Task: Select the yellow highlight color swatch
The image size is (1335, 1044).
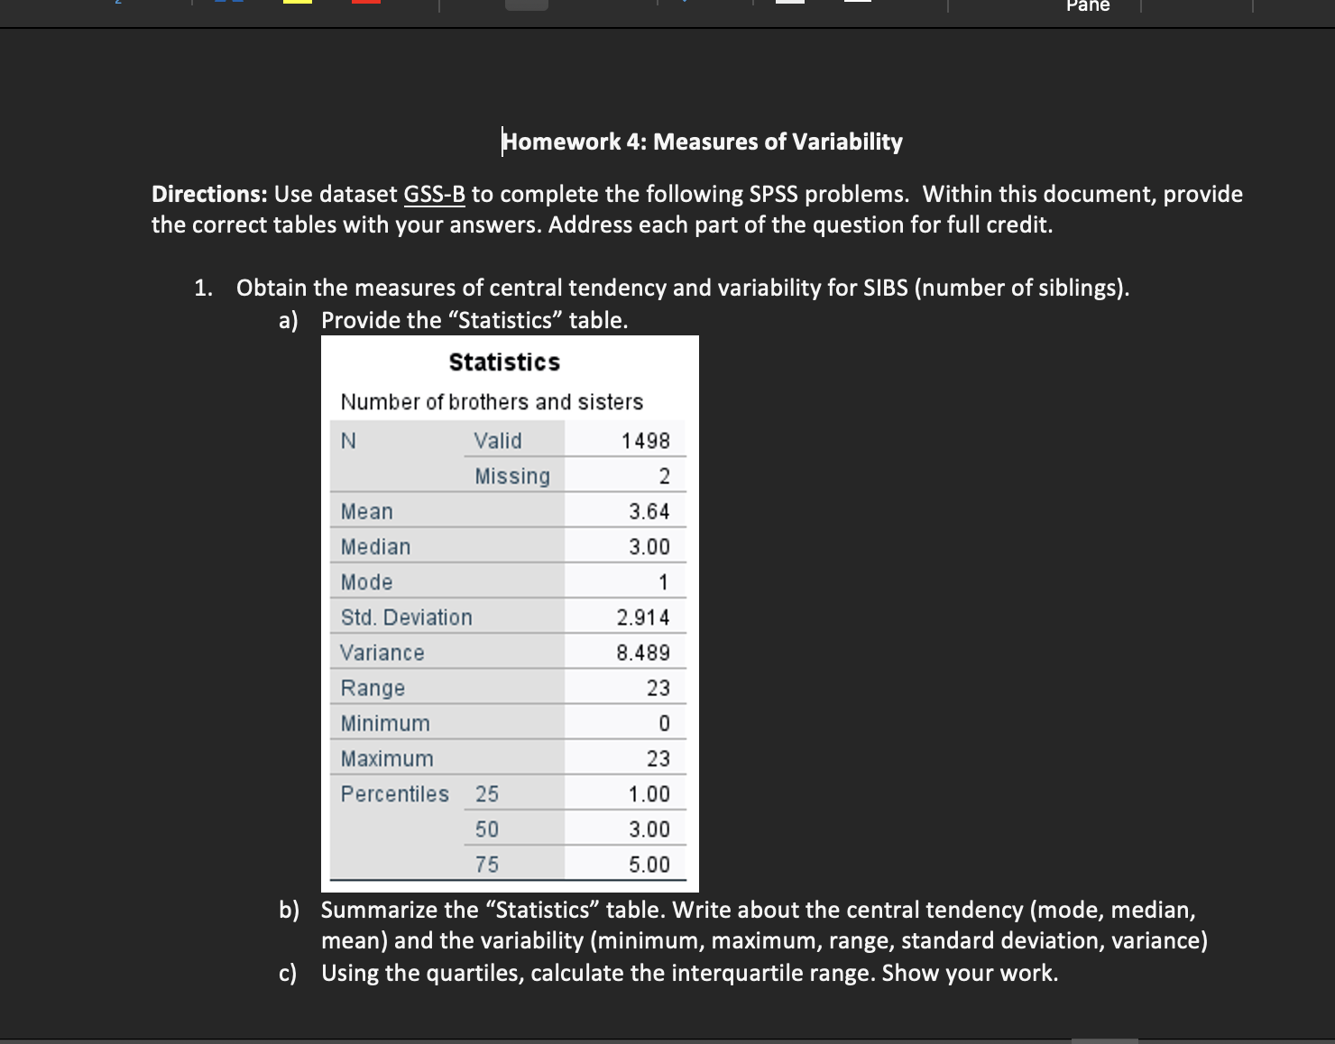Action: click(298, 5)
